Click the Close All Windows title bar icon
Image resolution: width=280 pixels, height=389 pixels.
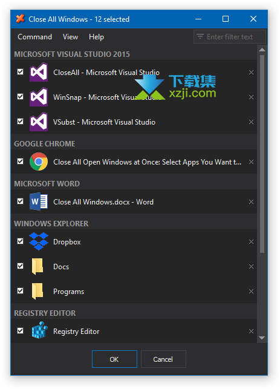pos(21,19)
